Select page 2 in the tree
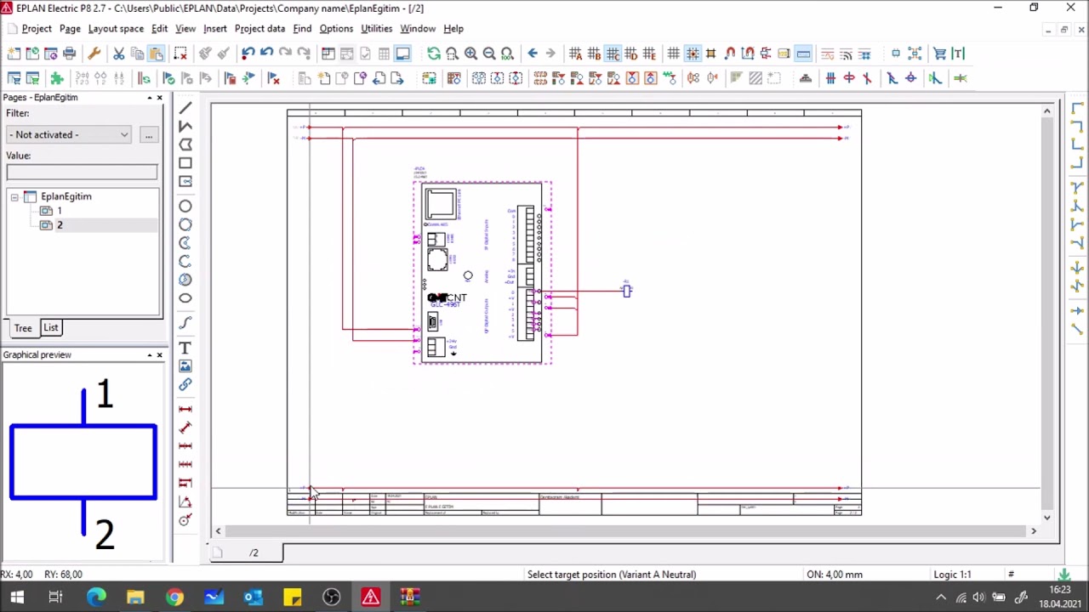 pos(60,225)
